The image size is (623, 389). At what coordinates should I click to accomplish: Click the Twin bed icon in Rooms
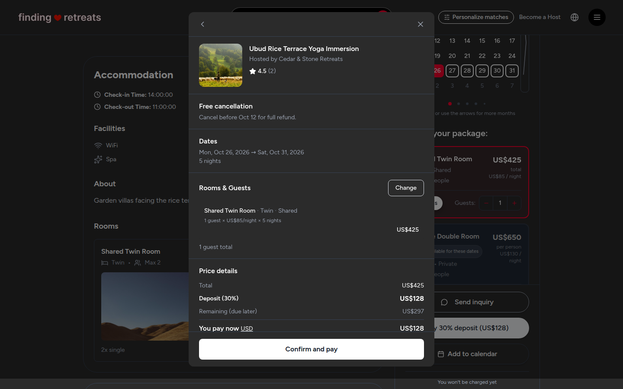click(105, 263)
